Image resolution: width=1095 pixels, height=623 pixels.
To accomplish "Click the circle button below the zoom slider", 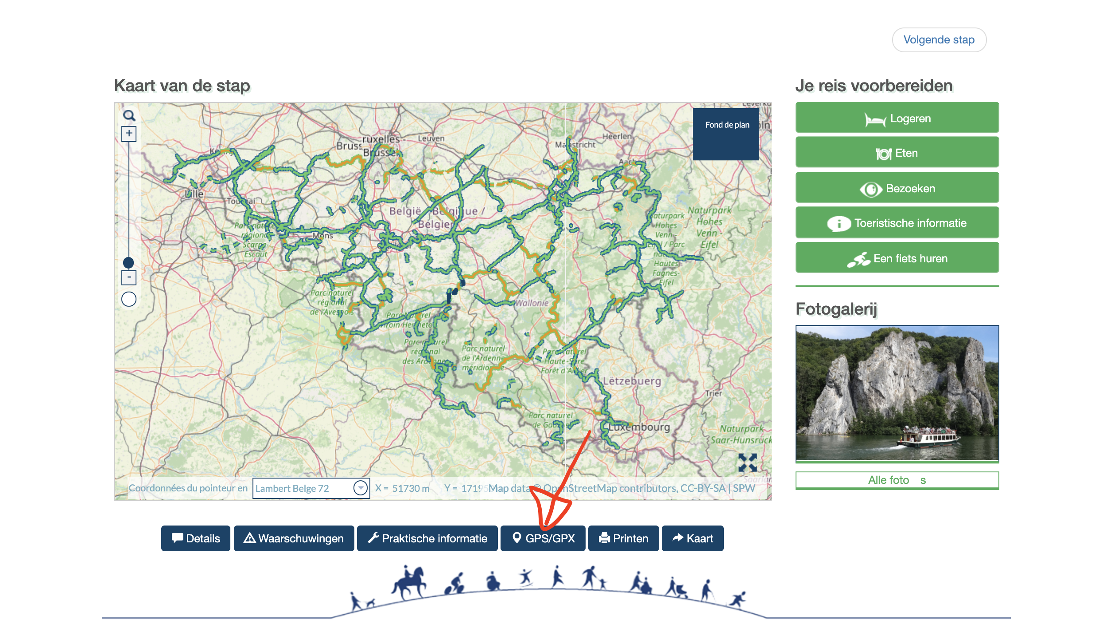I will click(x=129, y=299).
